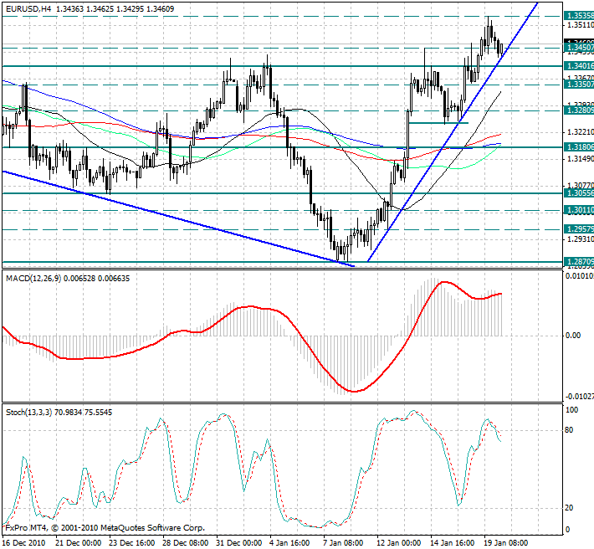
Task: Click the black current price marker on axis
Action: 579,42
